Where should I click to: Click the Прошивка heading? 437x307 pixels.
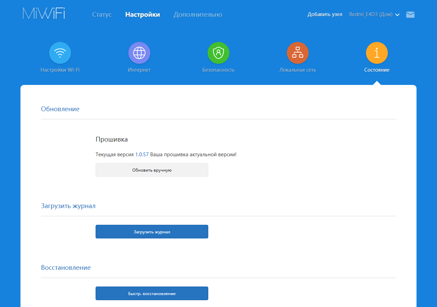(x=112, y=140)
